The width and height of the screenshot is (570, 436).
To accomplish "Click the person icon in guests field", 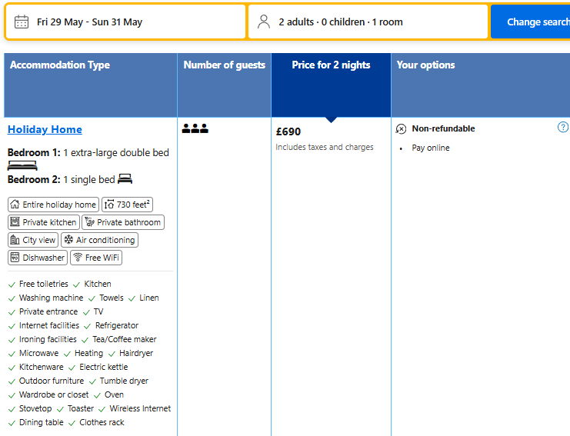I will (x=264, y=22).
